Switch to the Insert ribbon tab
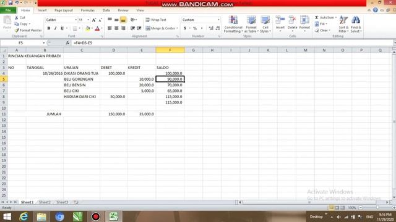This screenshot has width=396, height=222. (x=42, y=10)
